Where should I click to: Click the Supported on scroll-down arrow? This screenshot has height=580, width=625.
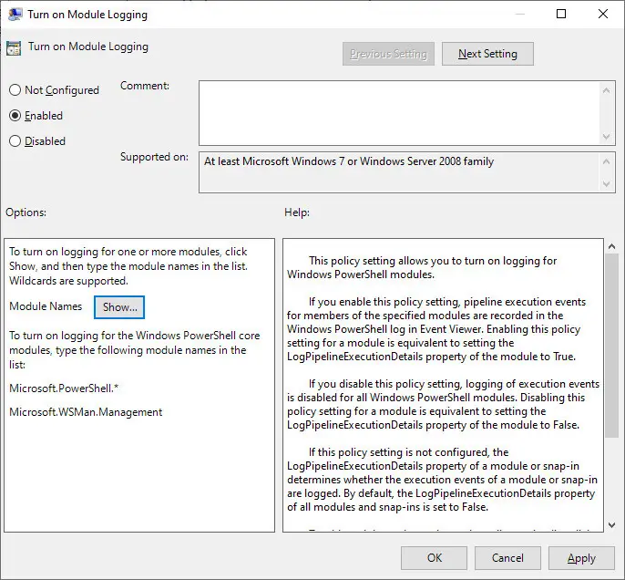[x=608, y=184]
